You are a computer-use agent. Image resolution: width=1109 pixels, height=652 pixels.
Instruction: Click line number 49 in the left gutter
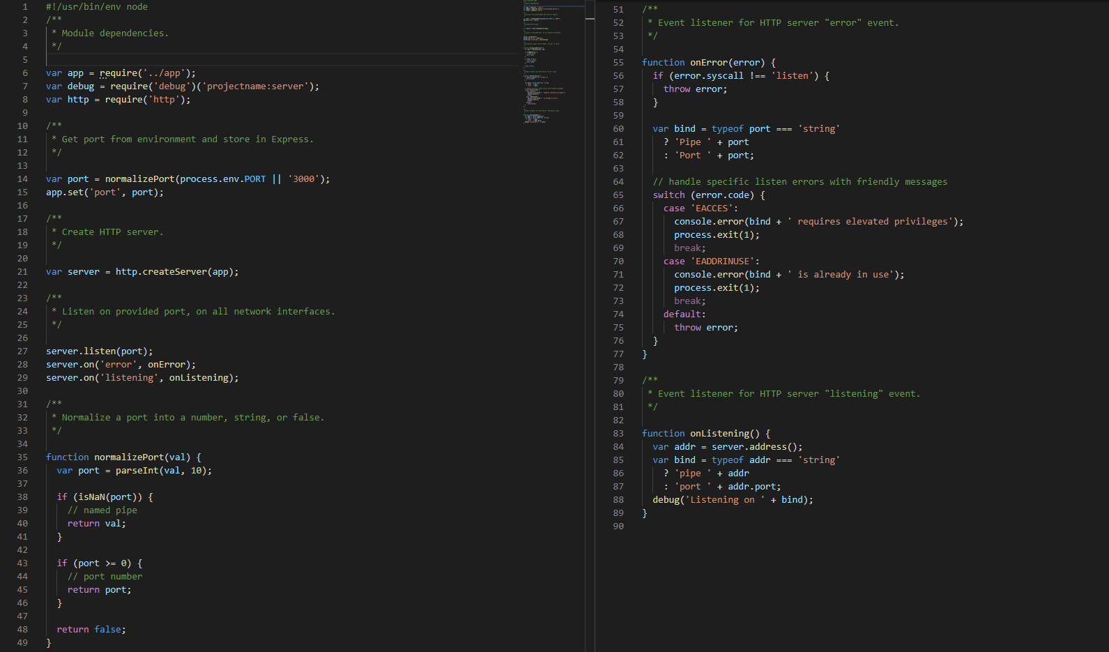point(22,642)
